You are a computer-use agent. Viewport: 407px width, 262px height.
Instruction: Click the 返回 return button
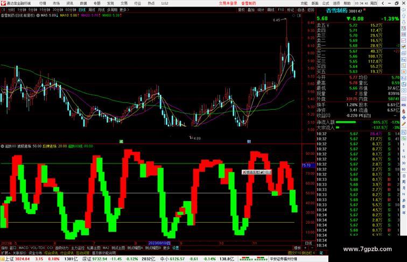click(311, 10)
